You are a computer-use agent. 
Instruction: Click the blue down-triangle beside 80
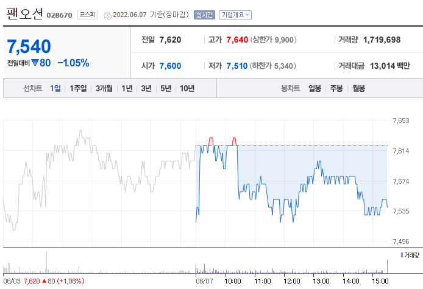(35, 63)
